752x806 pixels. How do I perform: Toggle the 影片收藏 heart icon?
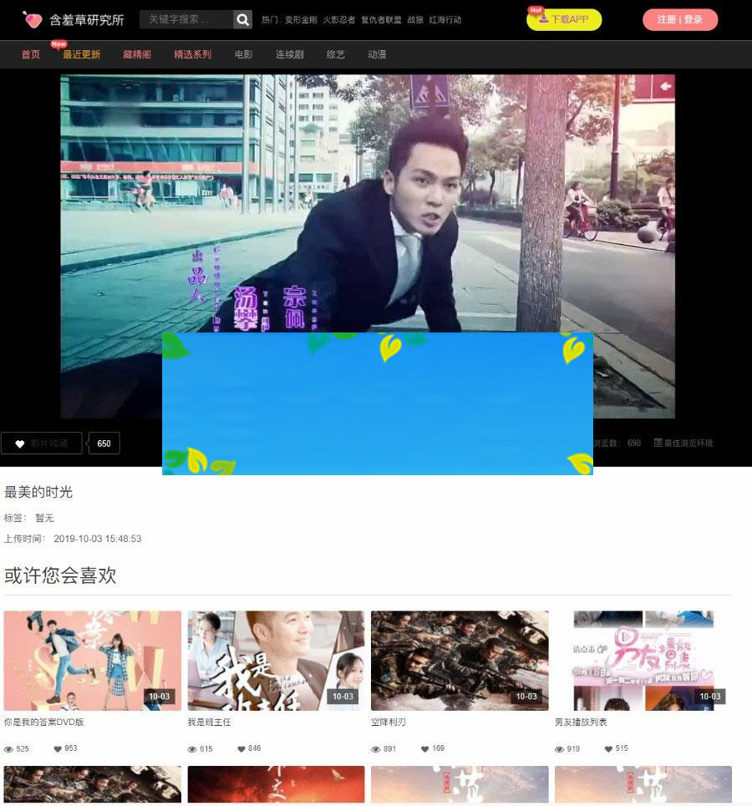point(20,443)
